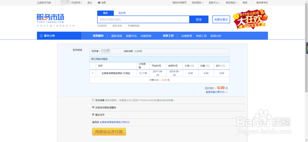Open 数据分析 in navigation bar
308x142 pixels.
coord(216,36)
